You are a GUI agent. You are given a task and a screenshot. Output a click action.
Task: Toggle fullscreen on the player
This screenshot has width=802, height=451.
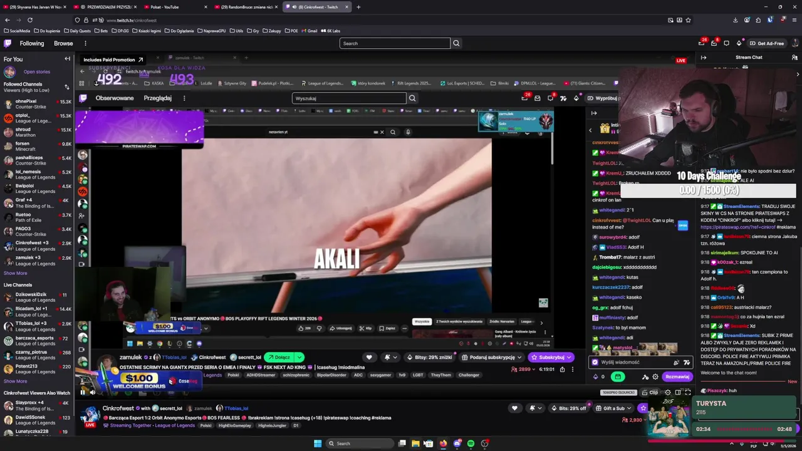point(688,392)
